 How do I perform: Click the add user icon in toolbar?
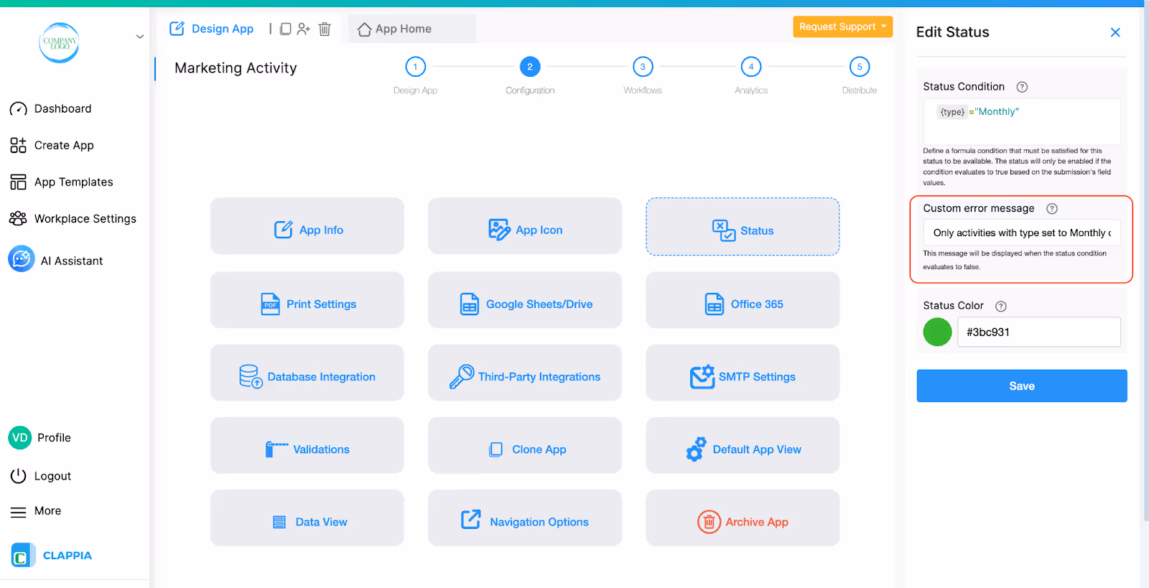tap(304, 29)
